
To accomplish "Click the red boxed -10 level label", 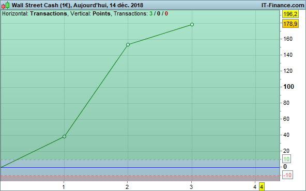I will [287, 175].
